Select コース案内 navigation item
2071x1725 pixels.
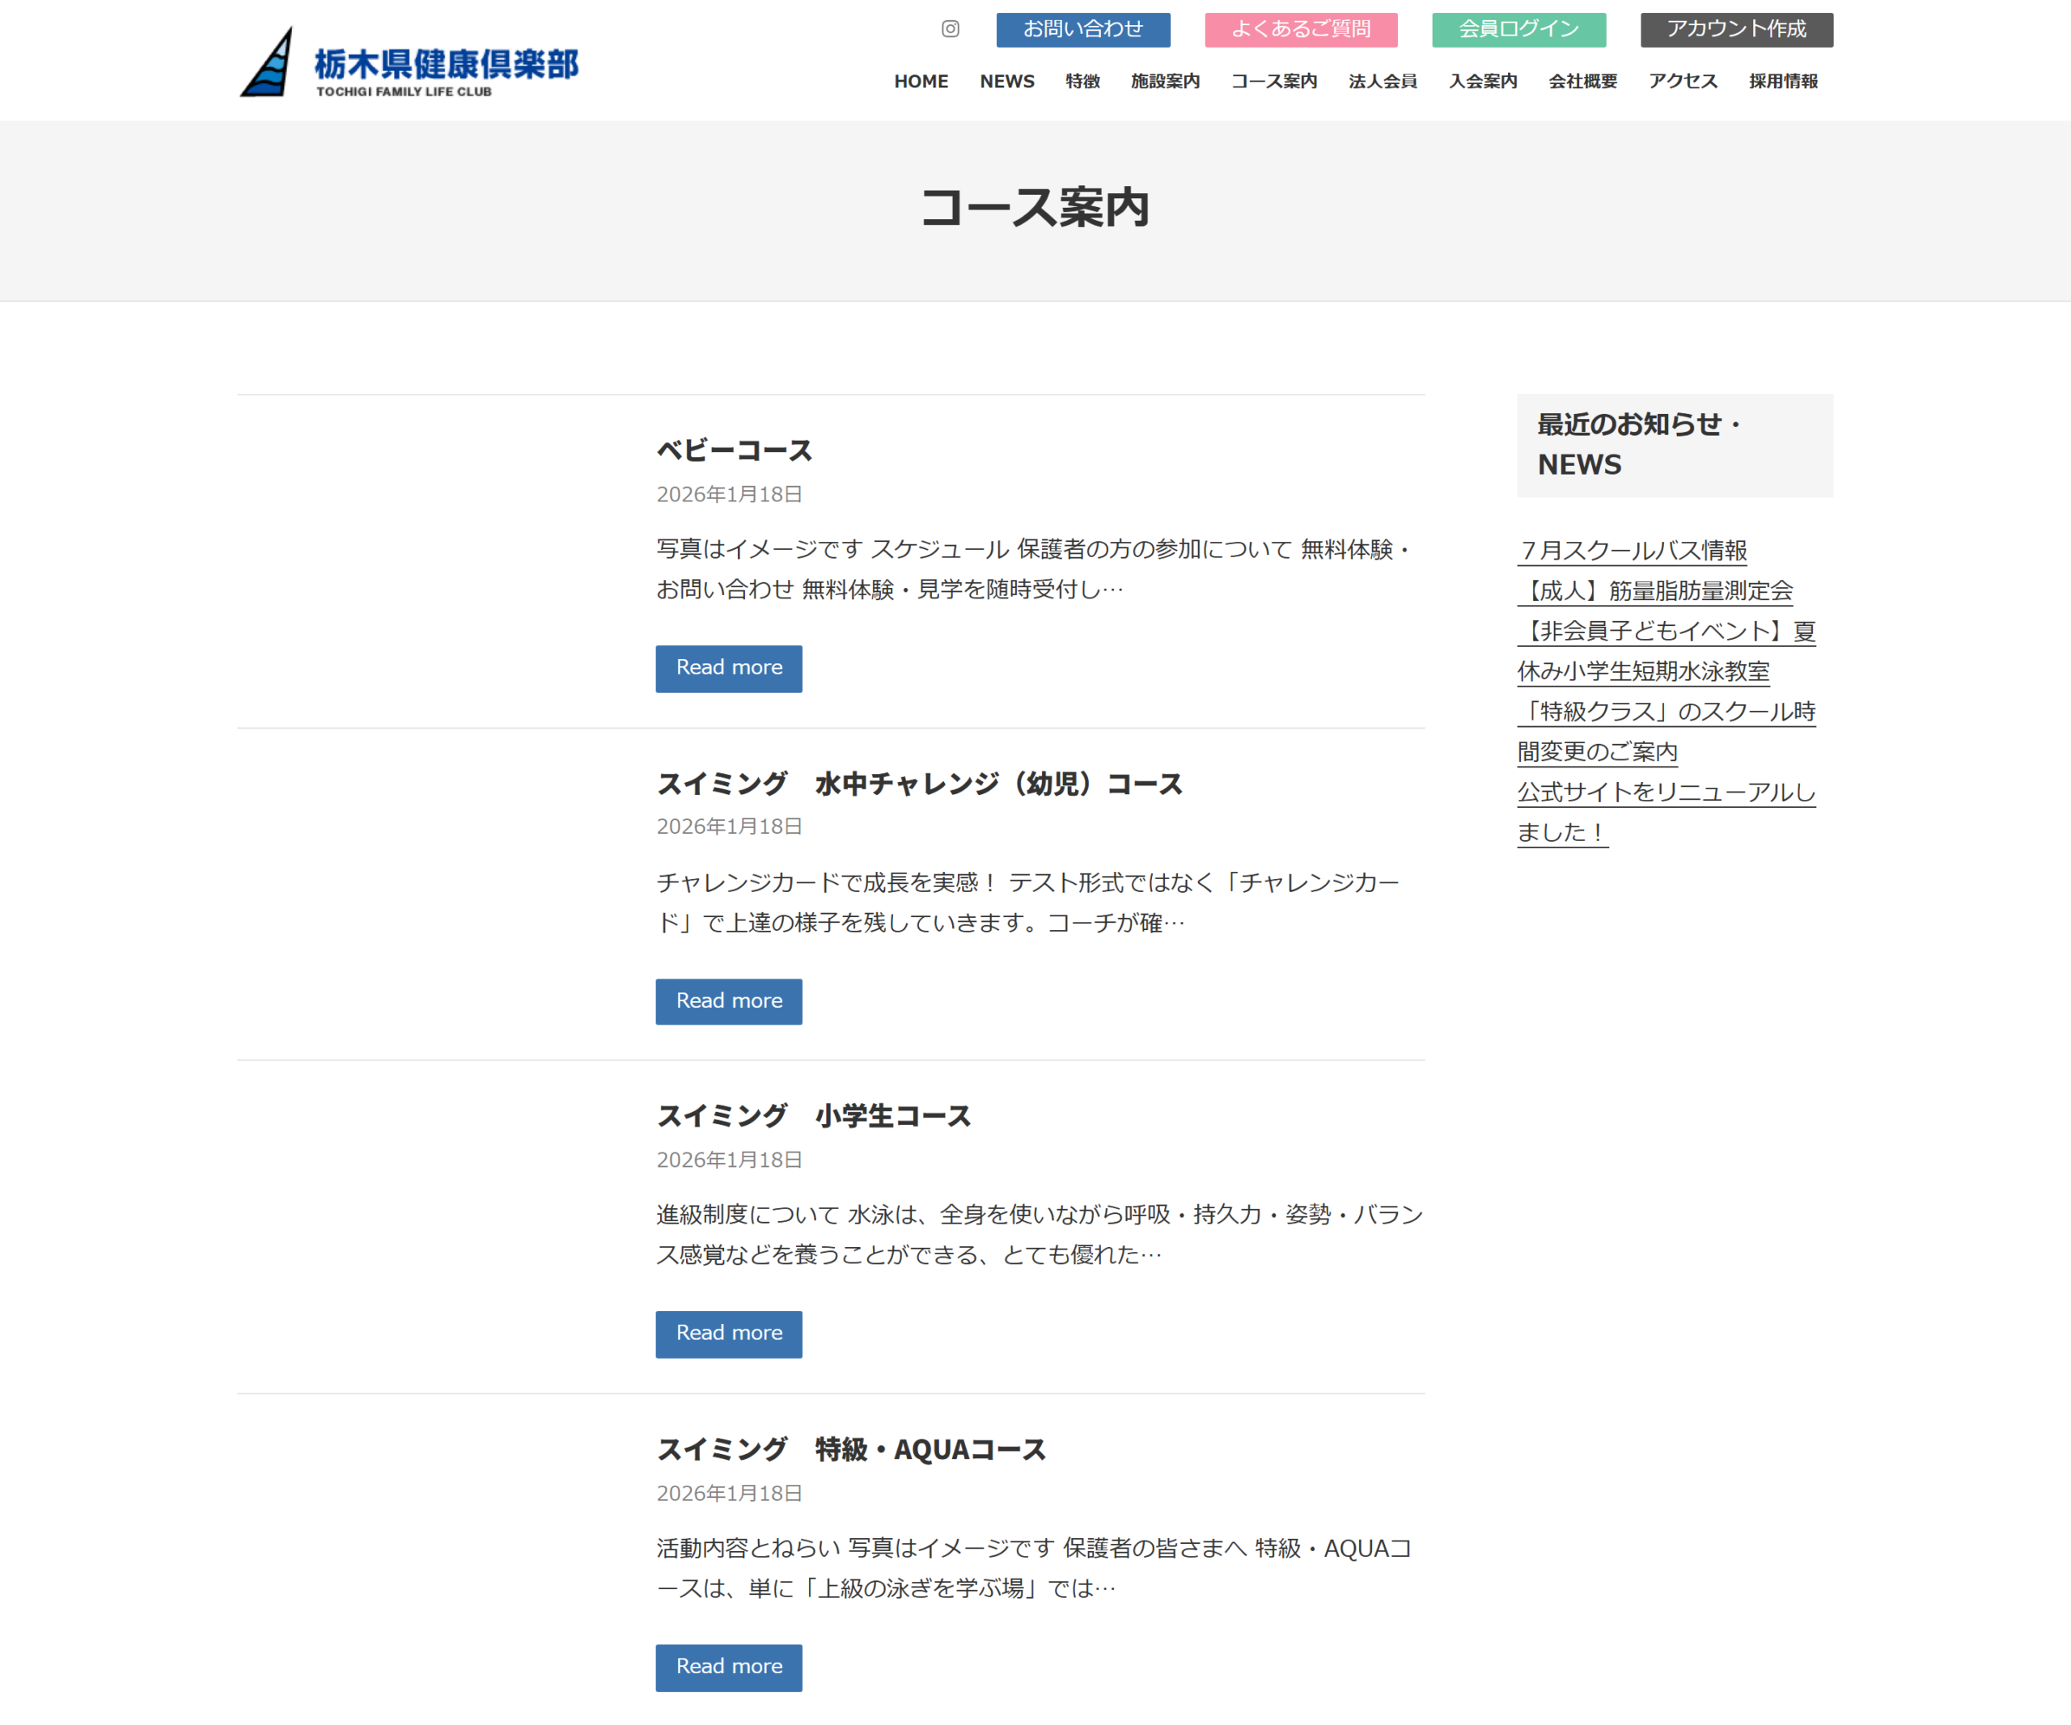coord(1274,82)
